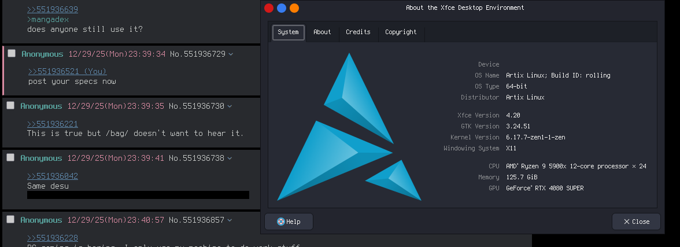Click the Help button
680x247 pixels.
click(x=289, y=222)
